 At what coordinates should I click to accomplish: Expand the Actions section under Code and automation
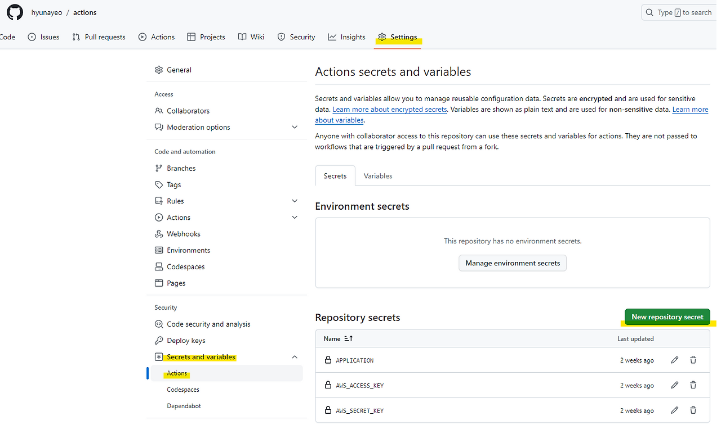coord(295,217)
